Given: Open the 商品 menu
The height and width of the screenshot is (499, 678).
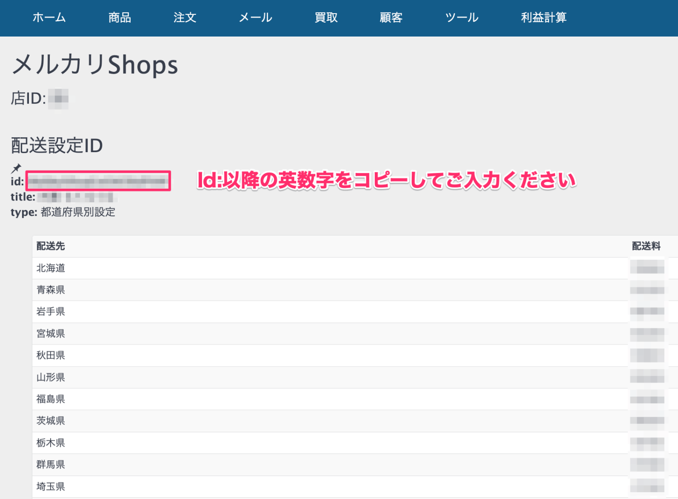Looking at the screenshot, I should click(x=120, y=18).
